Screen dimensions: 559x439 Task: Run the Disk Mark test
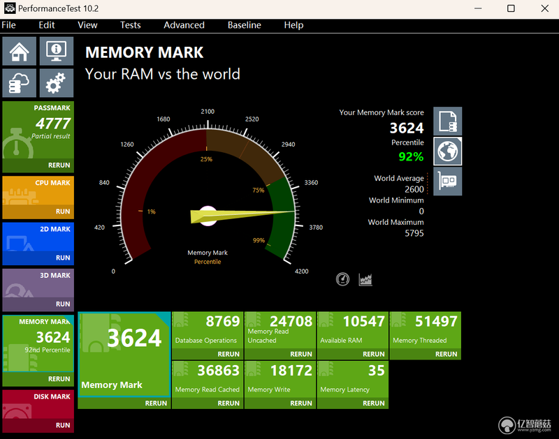[x=38, y=425]
